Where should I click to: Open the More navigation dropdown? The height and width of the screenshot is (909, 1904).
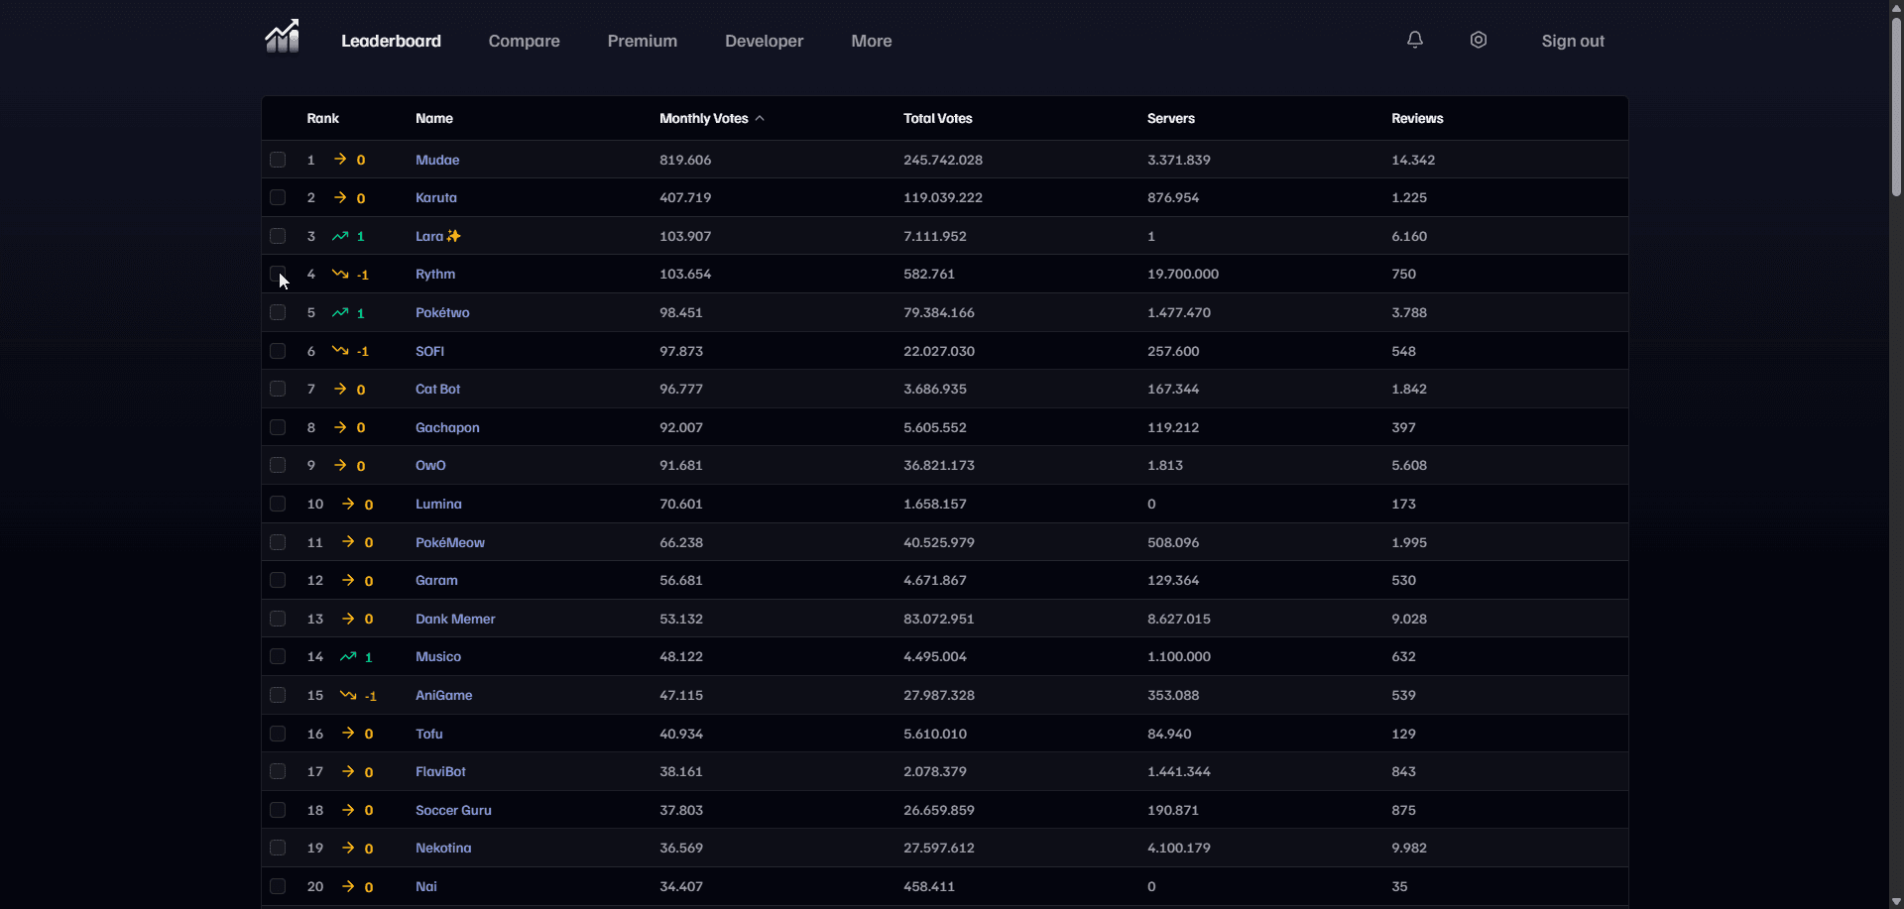871,41
